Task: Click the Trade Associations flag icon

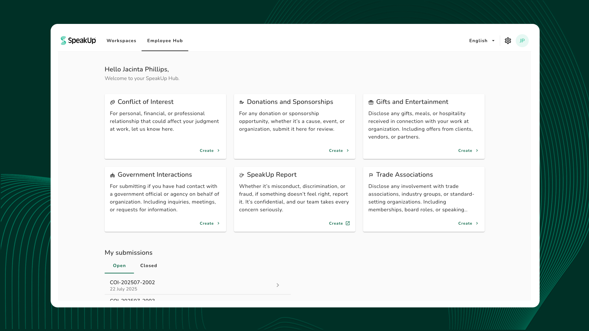Action: tap(371, 175)
